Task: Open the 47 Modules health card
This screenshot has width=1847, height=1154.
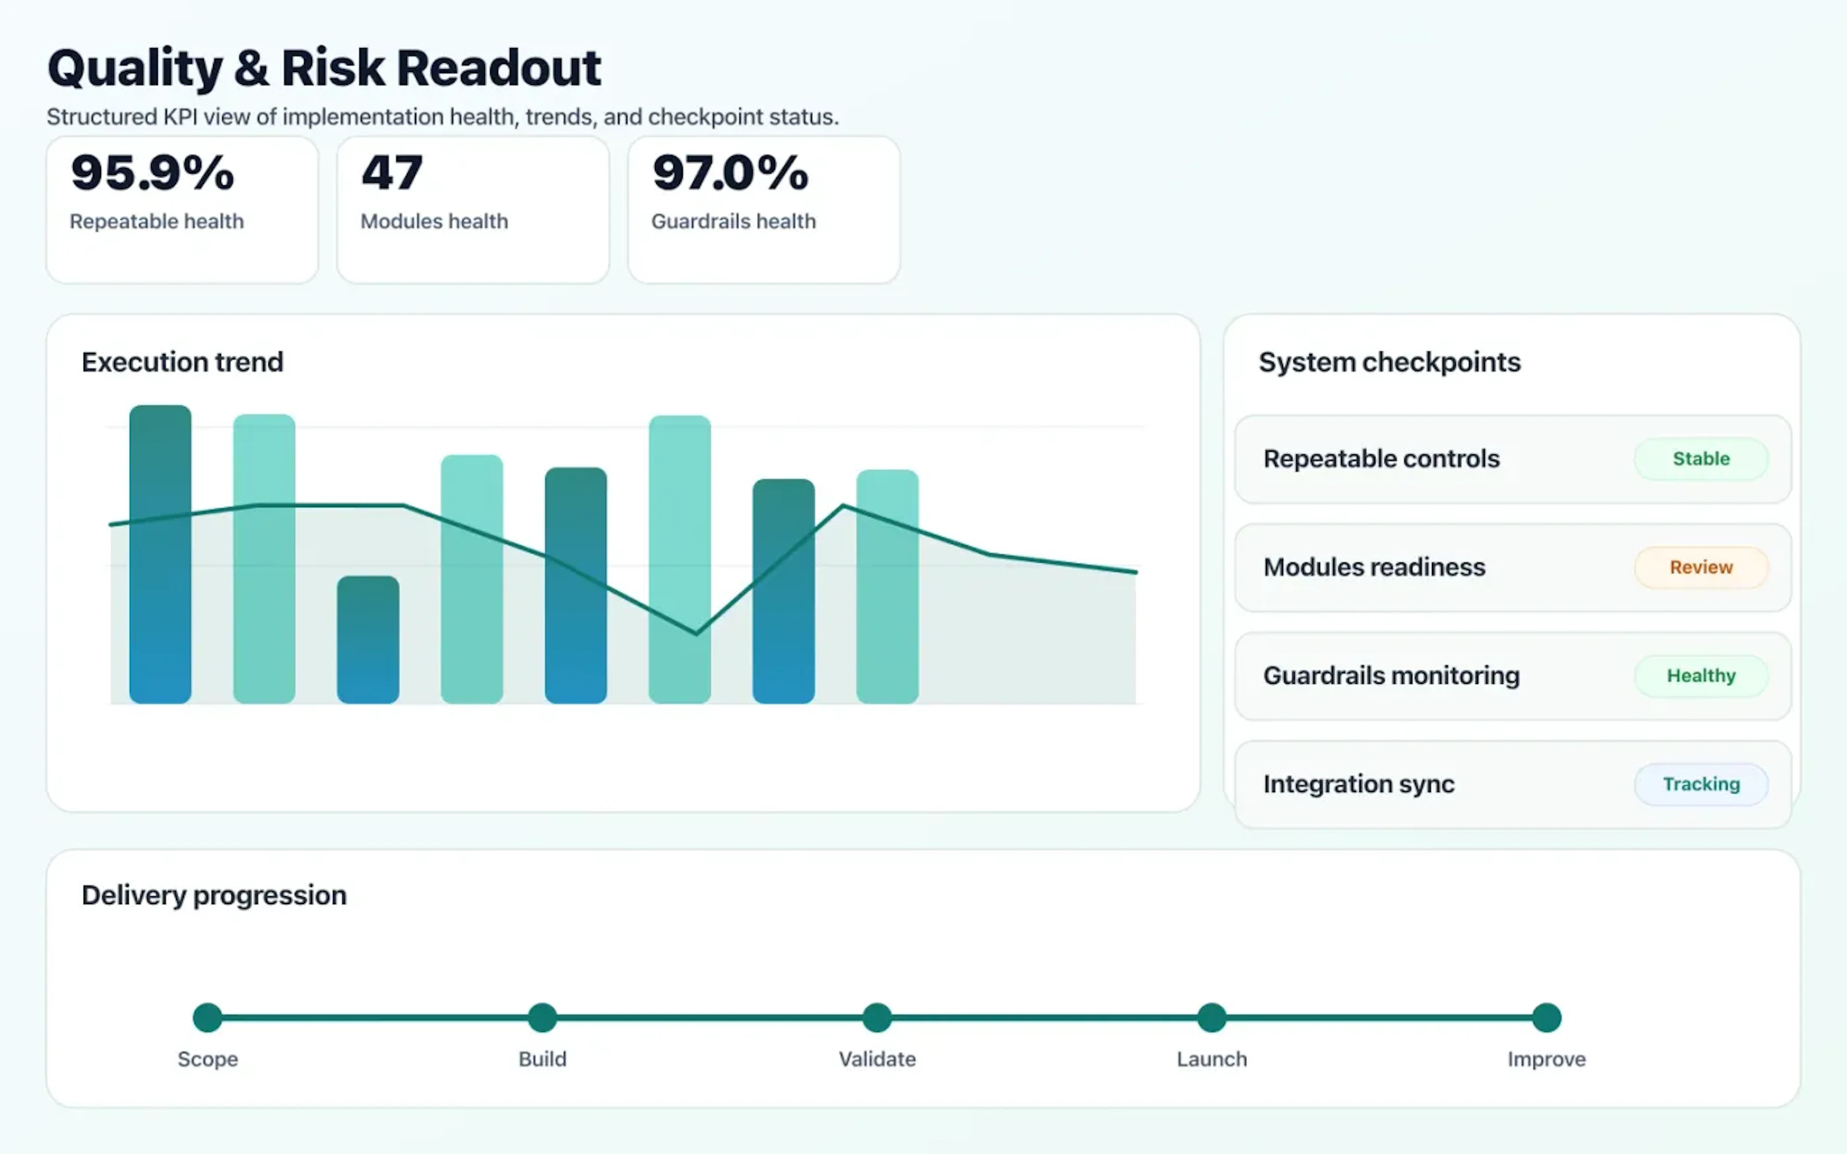Action: click(x=472, y=208)
